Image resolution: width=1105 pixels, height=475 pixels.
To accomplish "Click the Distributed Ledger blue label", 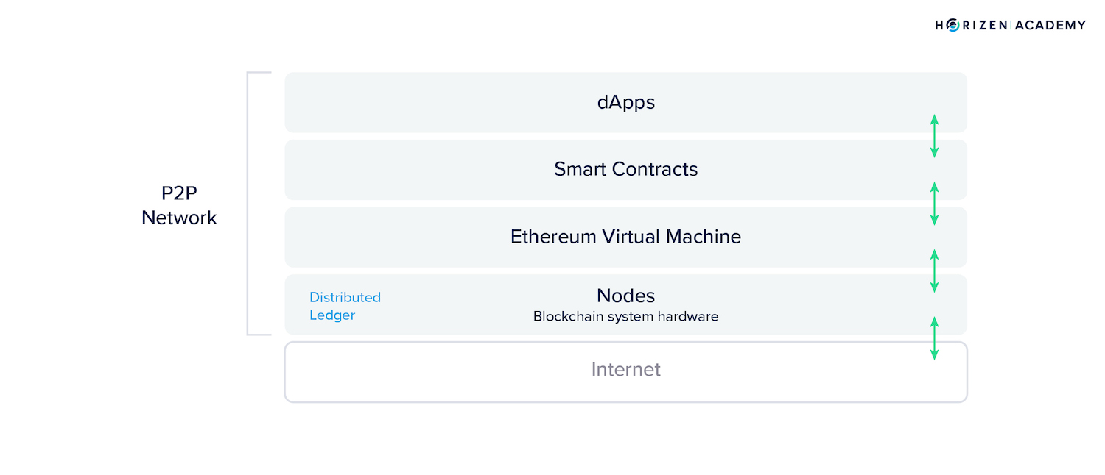I will (345, 306).
